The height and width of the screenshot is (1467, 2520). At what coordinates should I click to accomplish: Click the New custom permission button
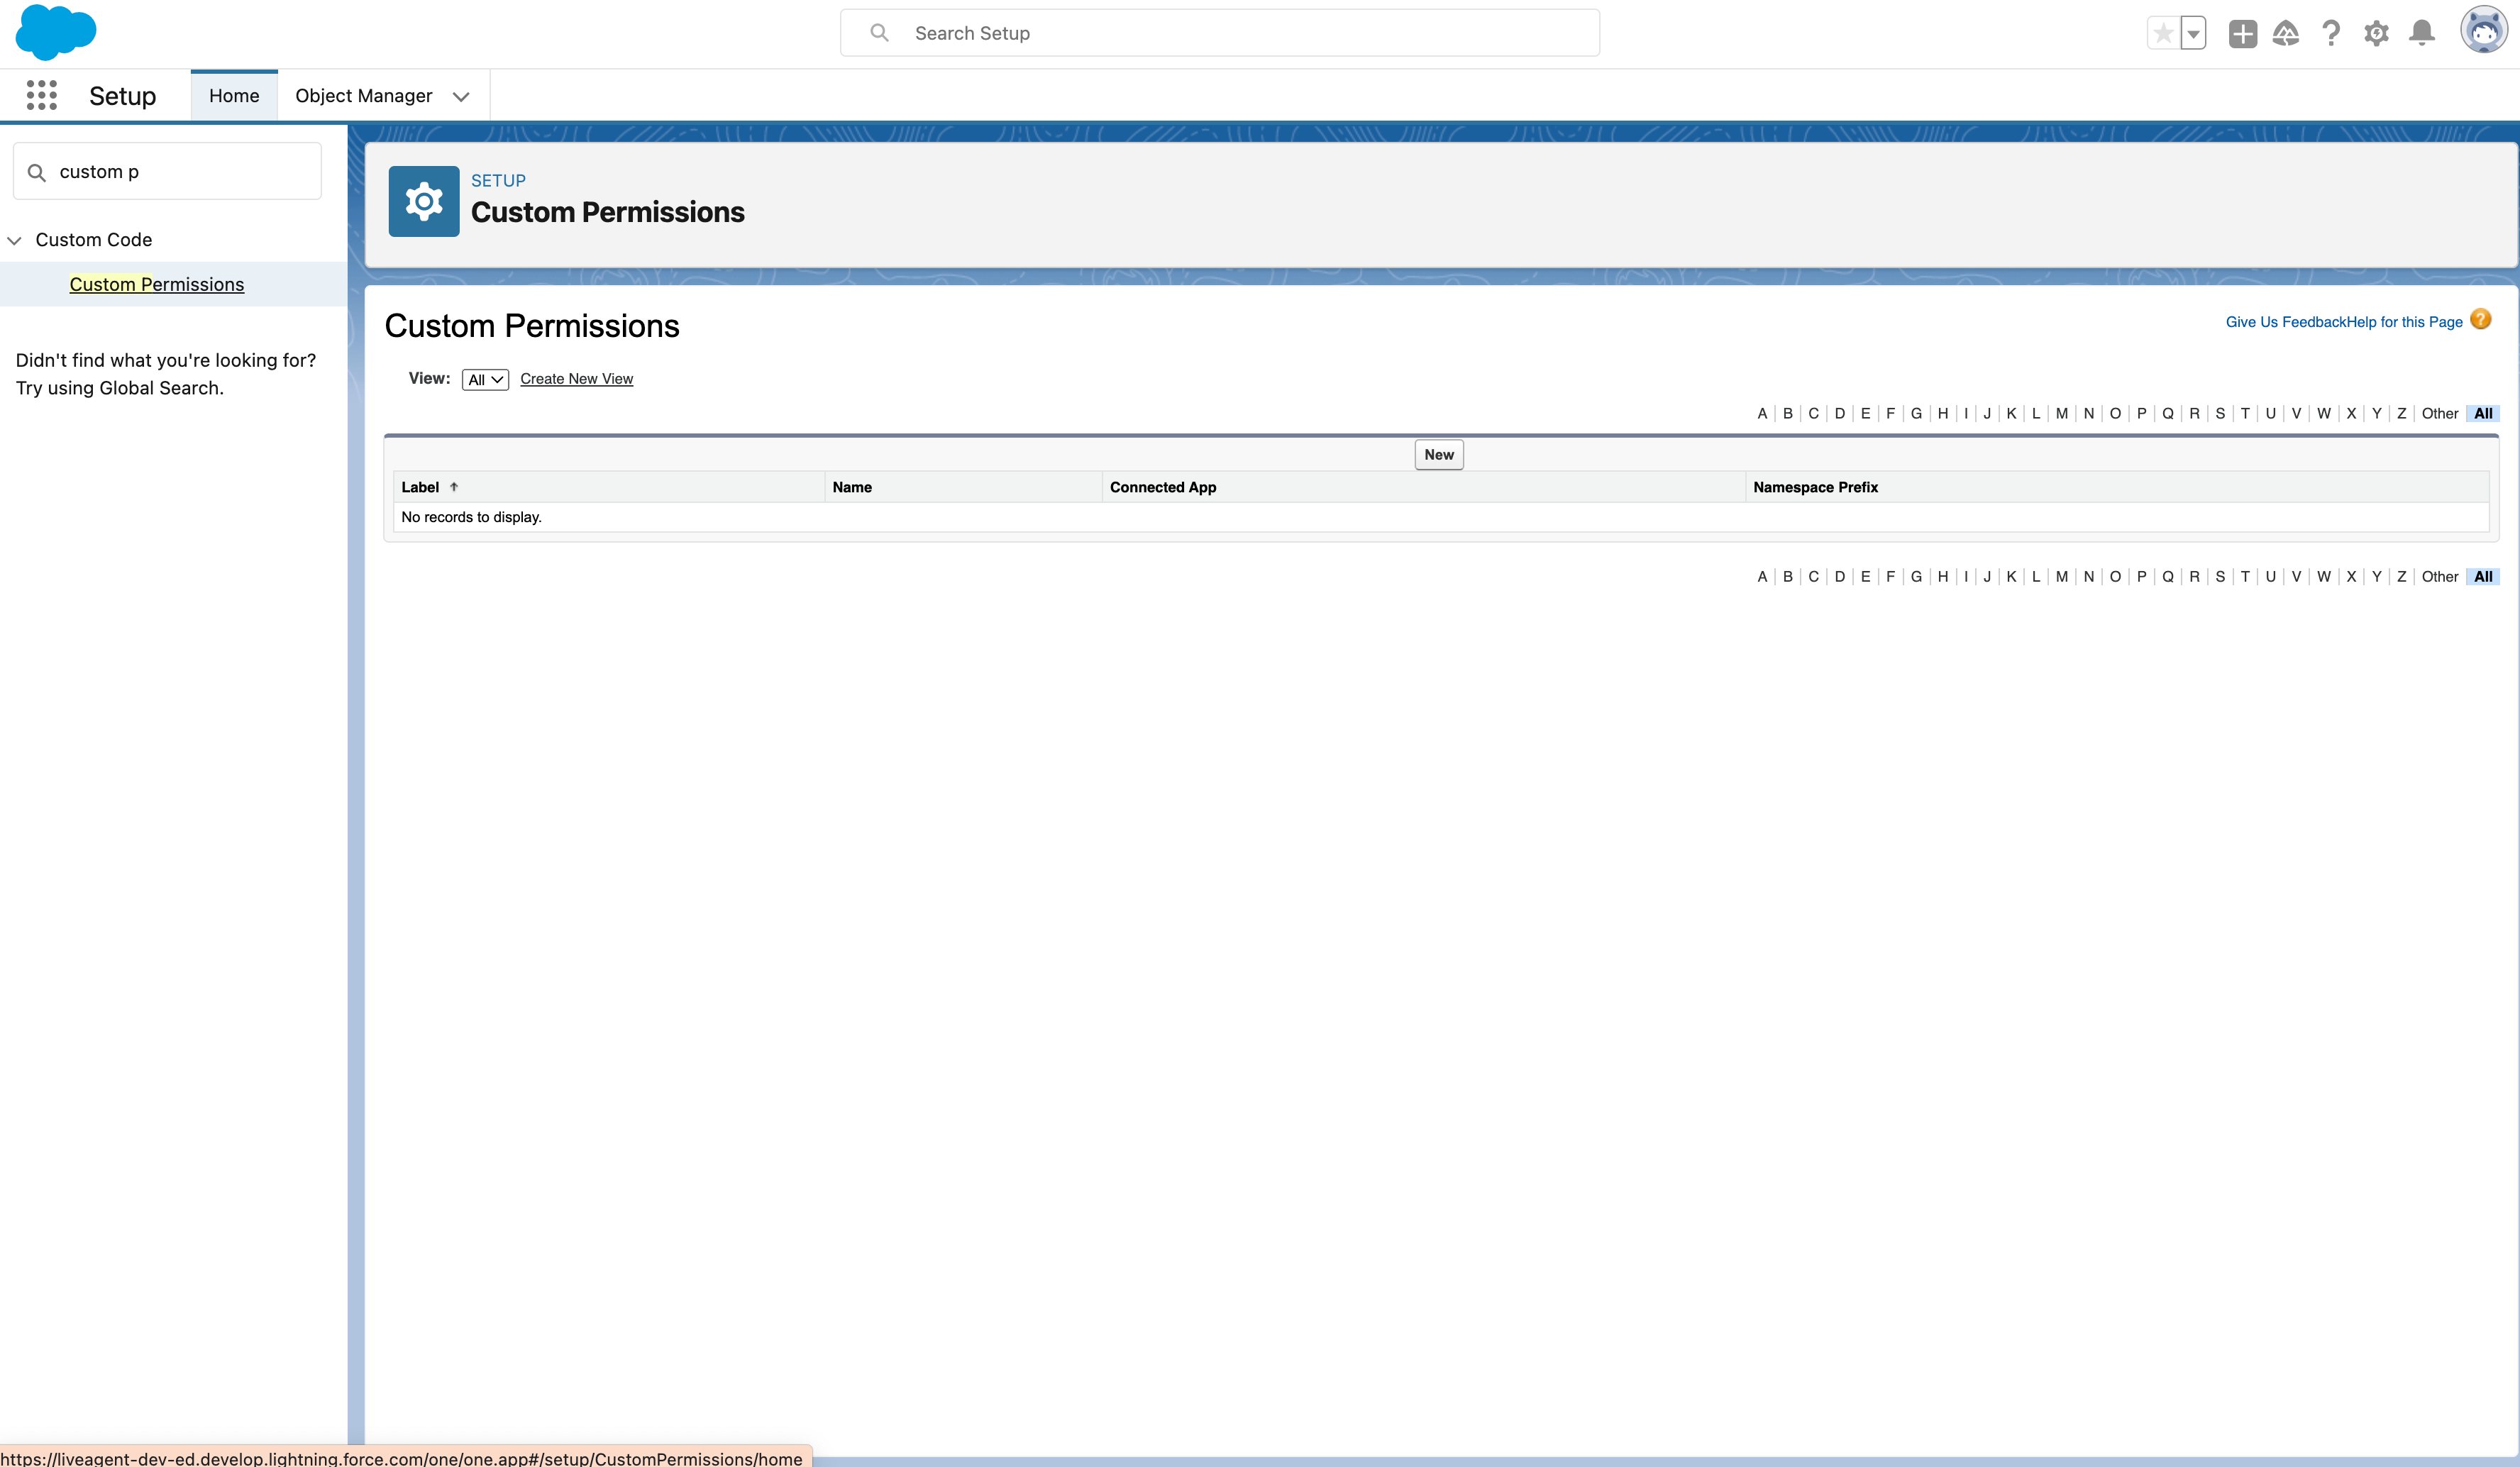1439,454
